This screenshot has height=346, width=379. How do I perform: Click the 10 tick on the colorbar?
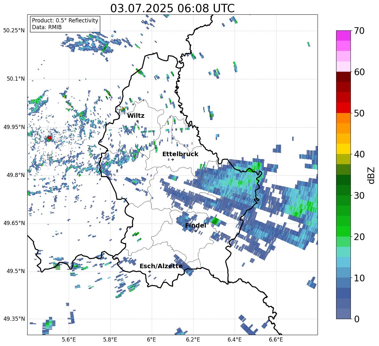[359, 278]
